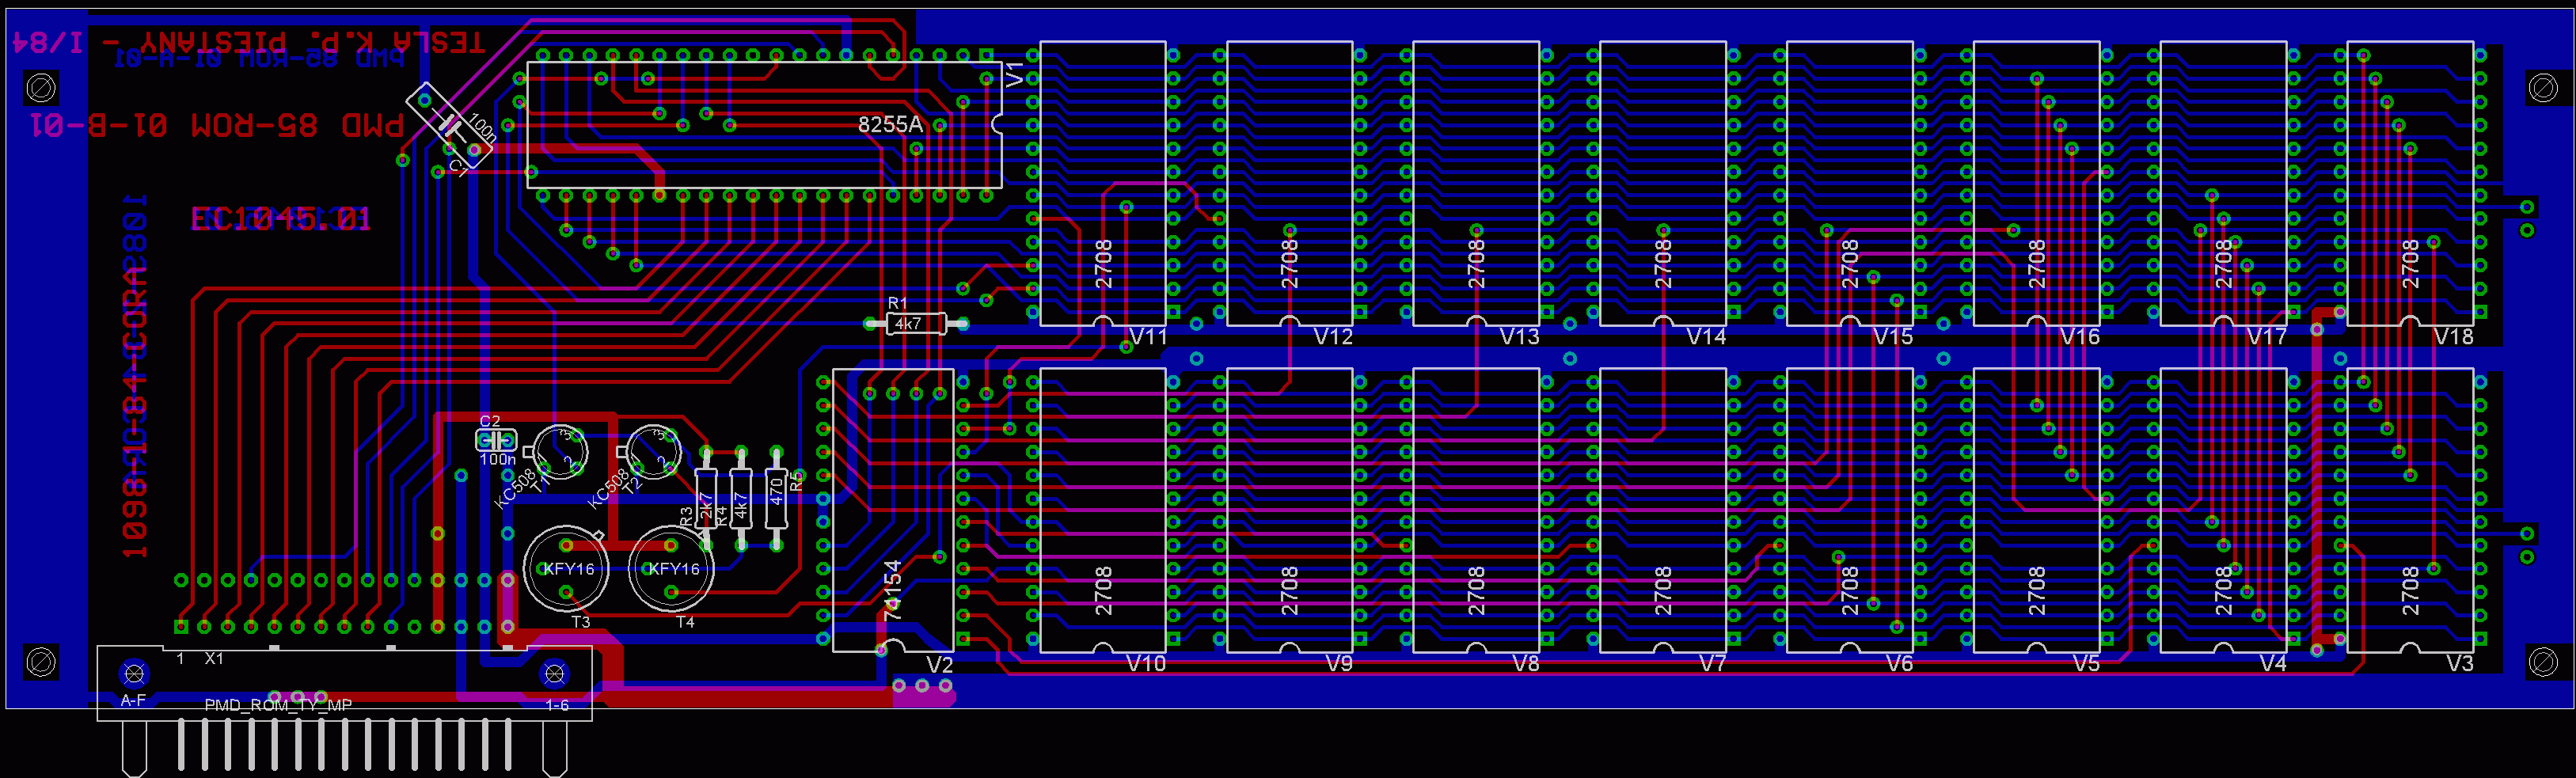The height and width of the screenshot is (778, 2576).
Task: Pick the 2708 EPROM V6
Action: tap(1849, 510)
